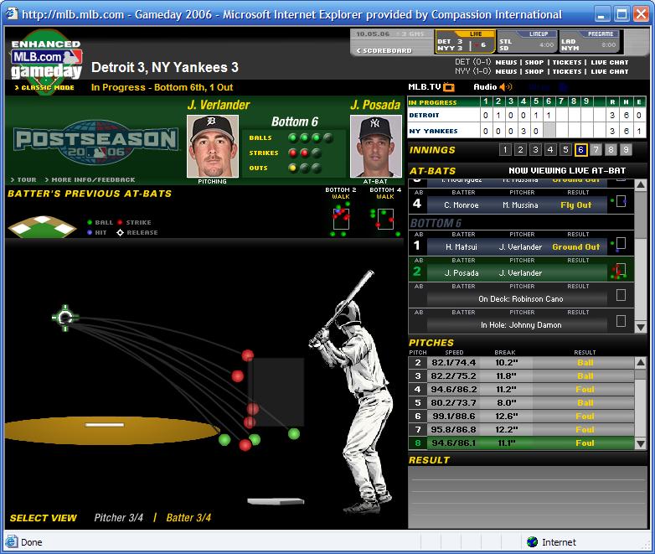The width and height of the screenshot is (655, 554).
Task: Open NYY Tickets link
Action: (x=567, y=71)
